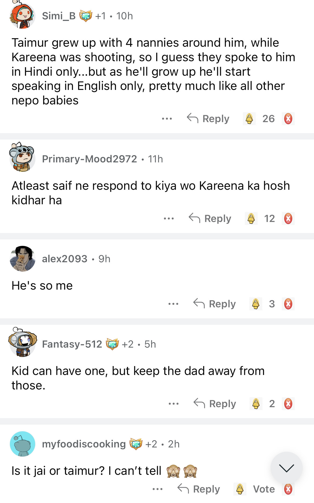Tap Fantasy-512's achievement badge icon
Screen dimensions: 314x503
pyautogui.click(x=112, y=344)
